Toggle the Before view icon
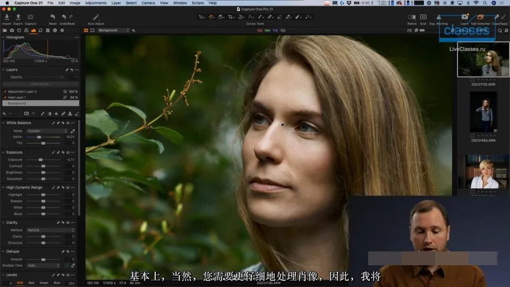The height and width of the screenshot is (287, 510). (x=412, y=17)
